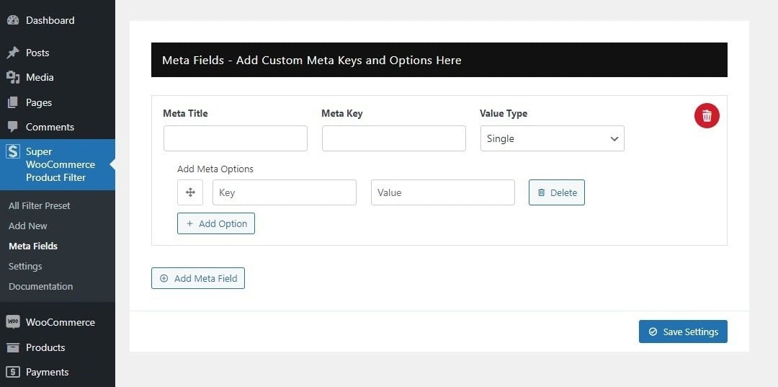The image size is (778, 387).
Task: Open All Filter Preset submenu item
Action: [39, 205]
